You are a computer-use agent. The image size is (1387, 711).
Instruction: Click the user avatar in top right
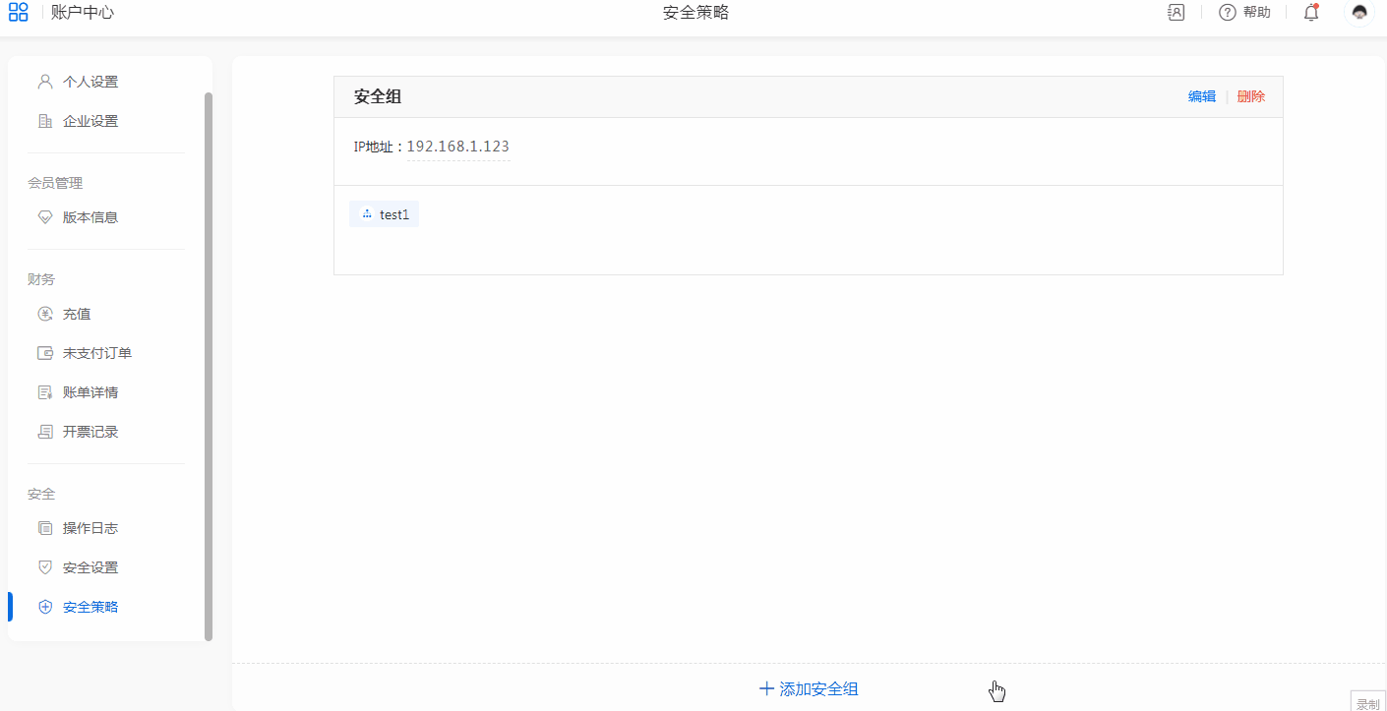point(1359,13)
